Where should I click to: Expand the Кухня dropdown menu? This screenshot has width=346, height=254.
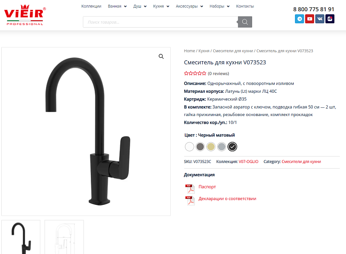click(x=161, y=6)
